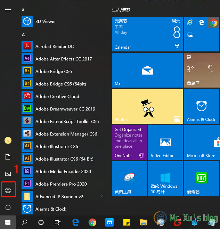Viewport: 220px width, 229px height.
Task: Click the # section header
Action: coord(23,10)
